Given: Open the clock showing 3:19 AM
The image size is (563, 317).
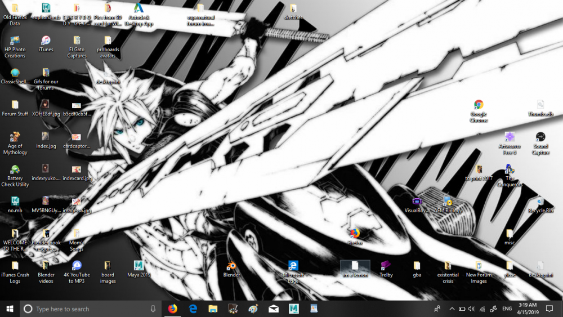Looking at the screenshot, I should coord(528,309).
